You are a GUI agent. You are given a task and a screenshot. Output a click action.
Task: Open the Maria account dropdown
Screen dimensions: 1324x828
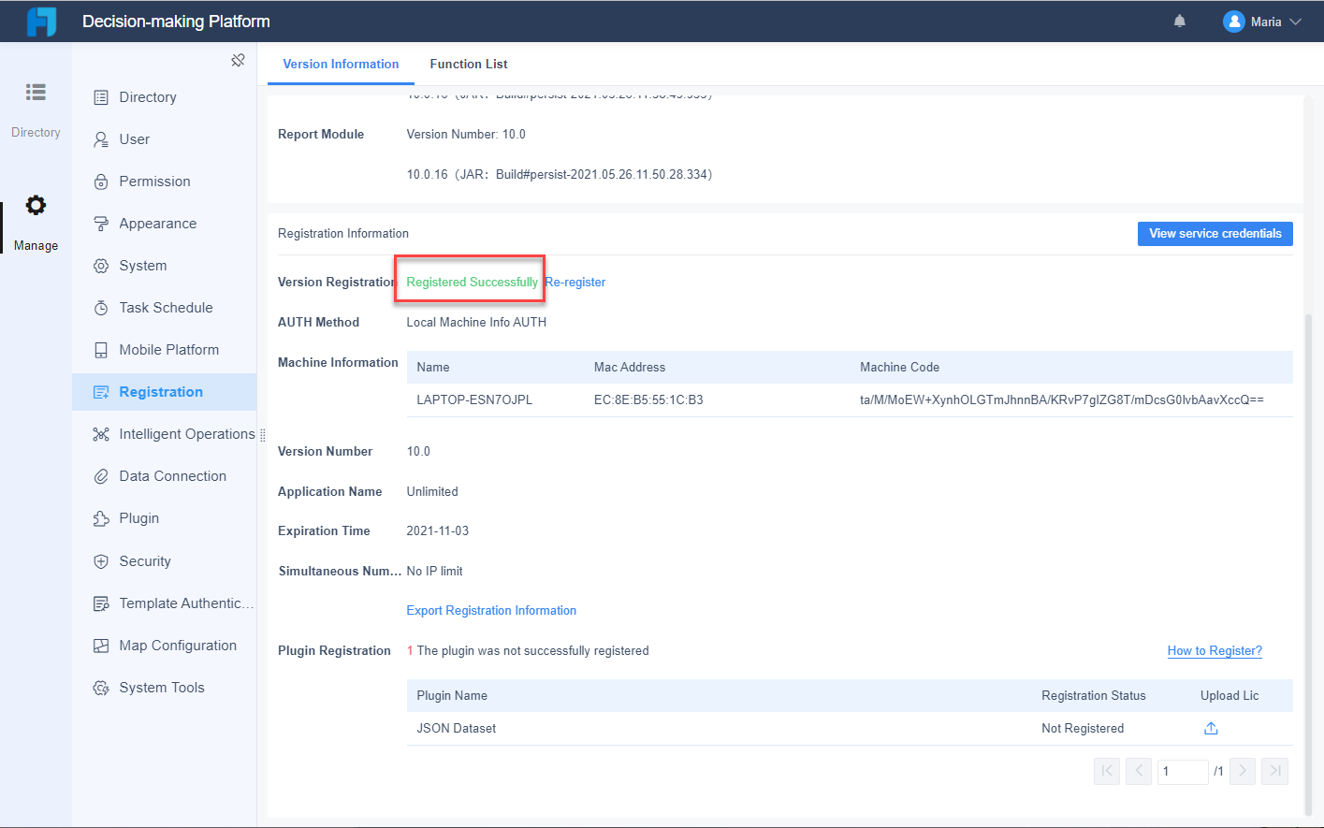click(x=1261, y=21)
